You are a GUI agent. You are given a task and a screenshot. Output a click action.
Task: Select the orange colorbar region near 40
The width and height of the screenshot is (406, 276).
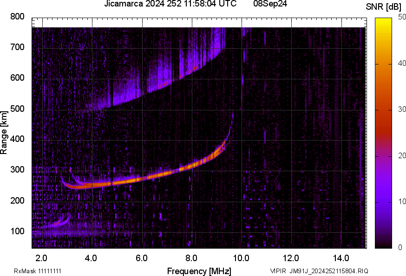click(x=384, y=64)
